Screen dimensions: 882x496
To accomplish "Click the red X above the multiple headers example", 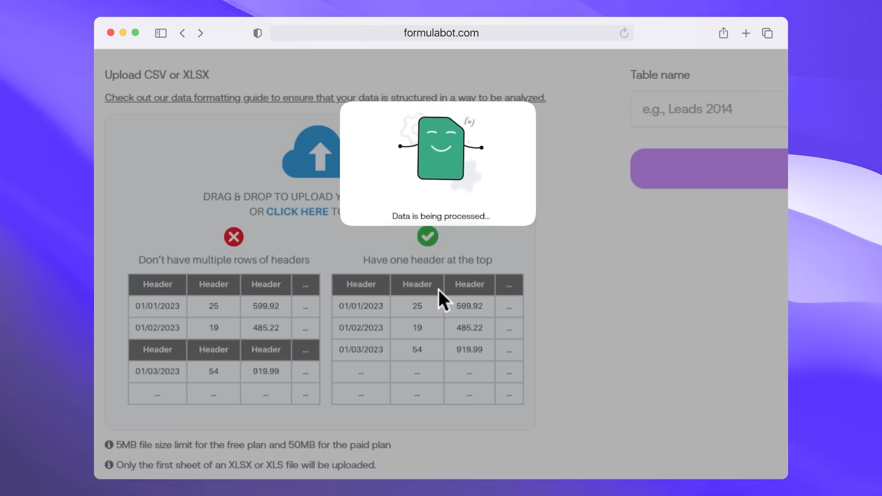I will 233,236.
